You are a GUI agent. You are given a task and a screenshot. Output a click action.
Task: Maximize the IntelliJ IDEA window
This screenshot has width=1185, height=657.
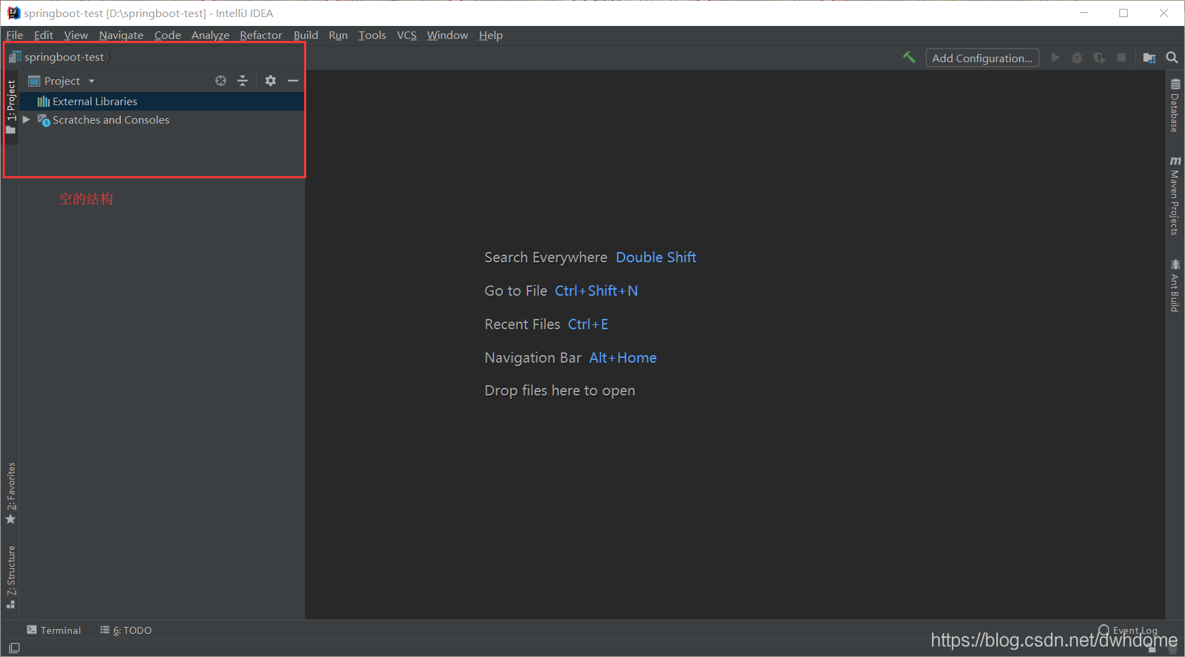click(1123, 13)
